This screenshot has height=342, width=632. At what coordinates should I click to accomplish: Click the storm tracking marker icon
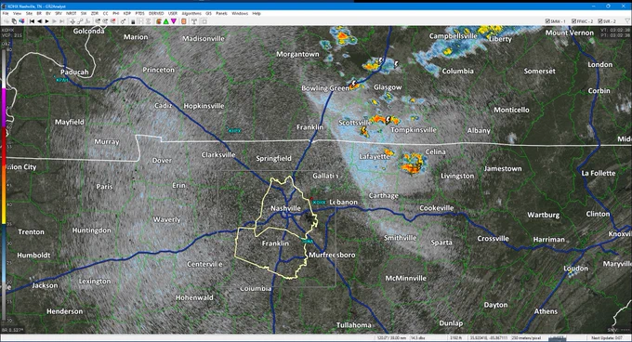coord(123,21)
